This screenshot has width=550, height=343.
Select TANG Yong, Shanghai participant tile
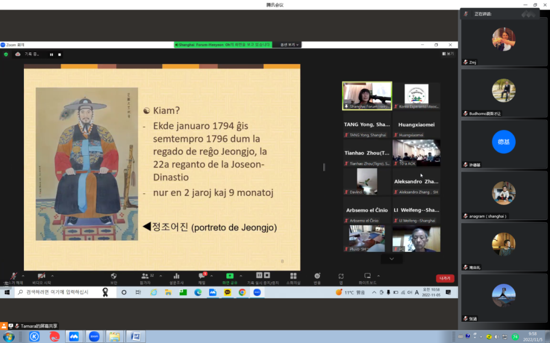[x=367, y=125]
